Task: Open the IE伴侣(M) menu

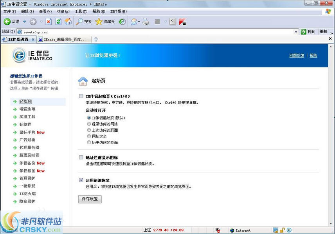Action: (x=118, y=11)
